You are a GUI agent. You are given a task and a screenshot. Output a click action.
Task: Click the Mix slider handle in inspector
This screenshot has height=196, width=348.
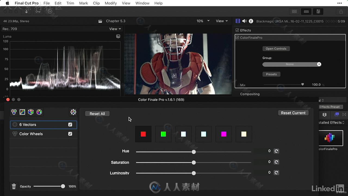coord(303,84)
